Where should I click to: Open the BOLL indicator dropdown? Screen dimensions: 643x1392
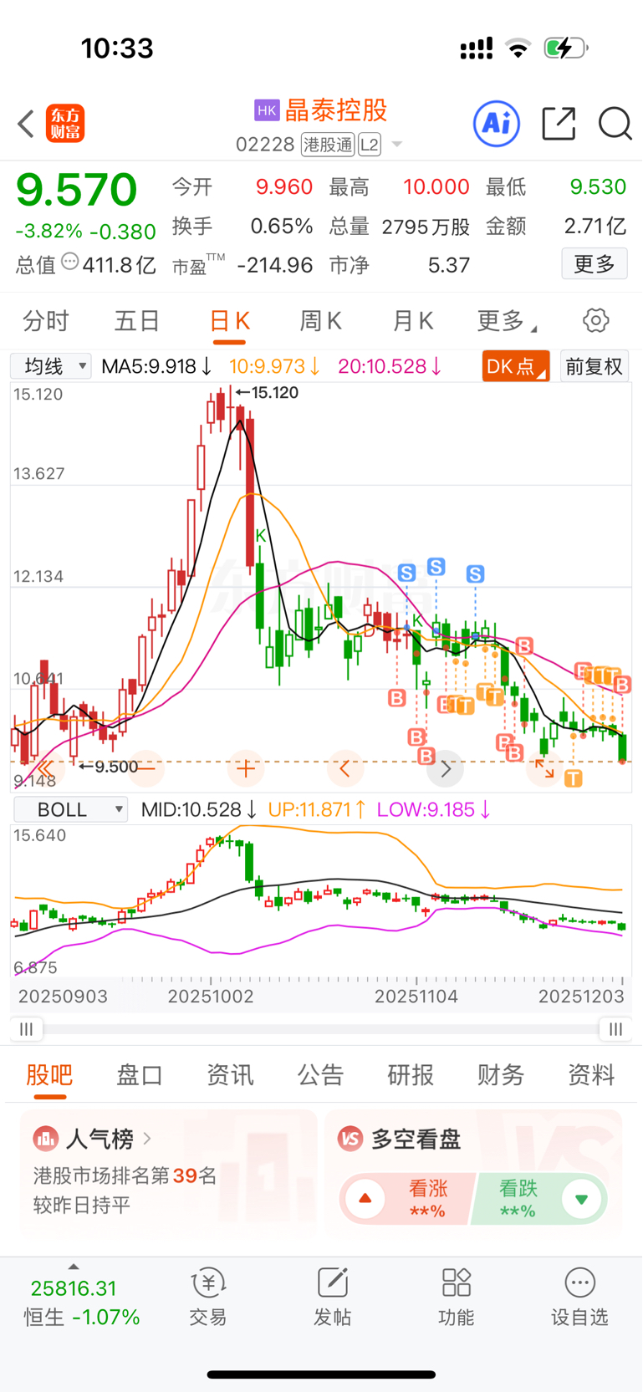point(70,809)
